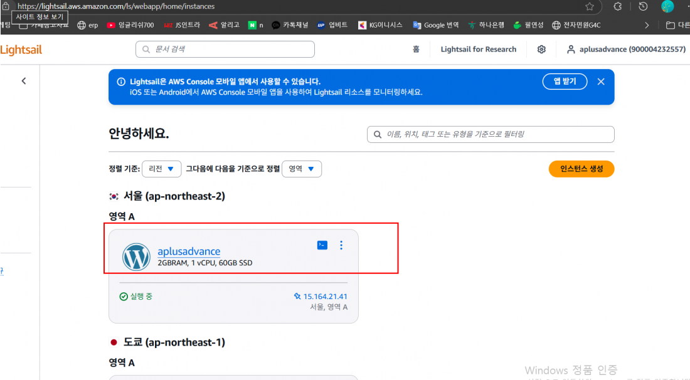Open the browser extensions puzzle icon
The height and width of the screenshot is (380, 690).
[x=618, y=6]
